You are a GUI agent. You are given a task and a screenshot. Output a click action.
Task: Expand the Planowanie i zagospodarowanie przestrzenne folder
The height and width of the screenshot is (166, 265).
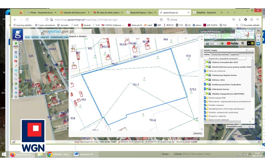[x=207, y=101]
